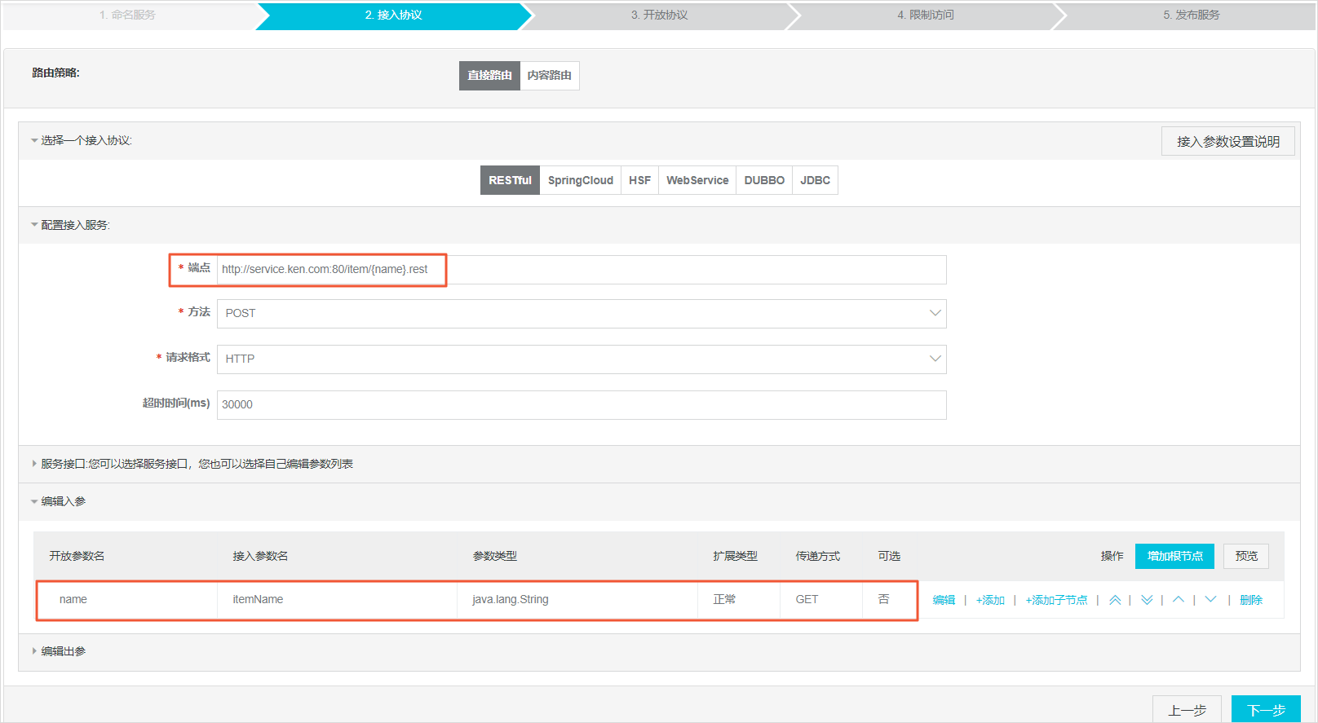Choose HSF access protocol
The image size is (1318, 723).
point(639,180)
